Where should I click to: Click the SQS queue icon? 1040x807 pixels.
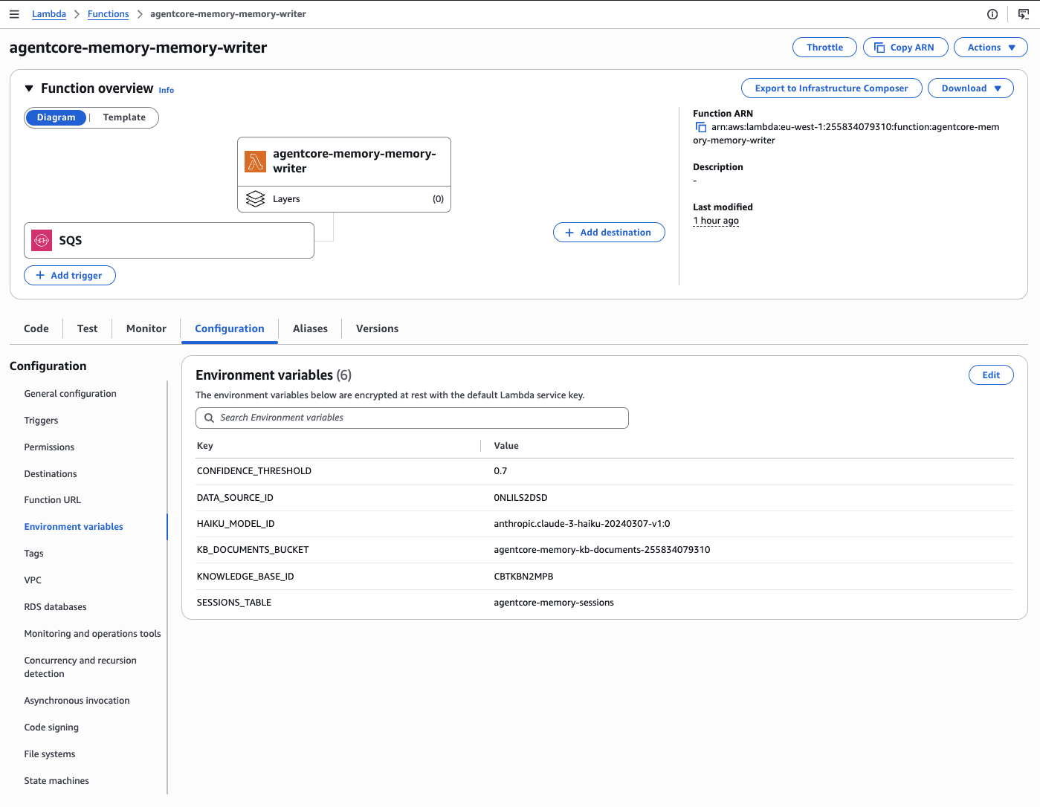(x=42, y=241)
